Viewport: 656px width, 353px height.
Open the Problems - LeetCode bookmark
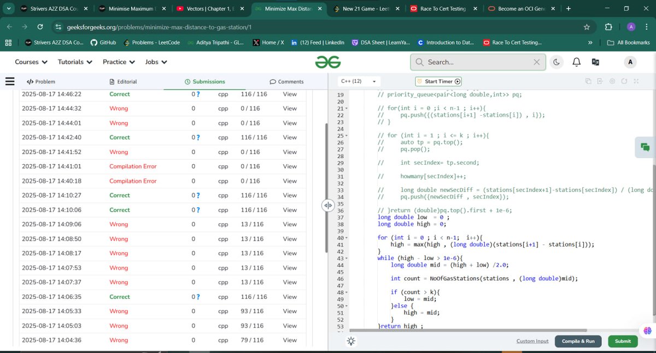point(151,43)
